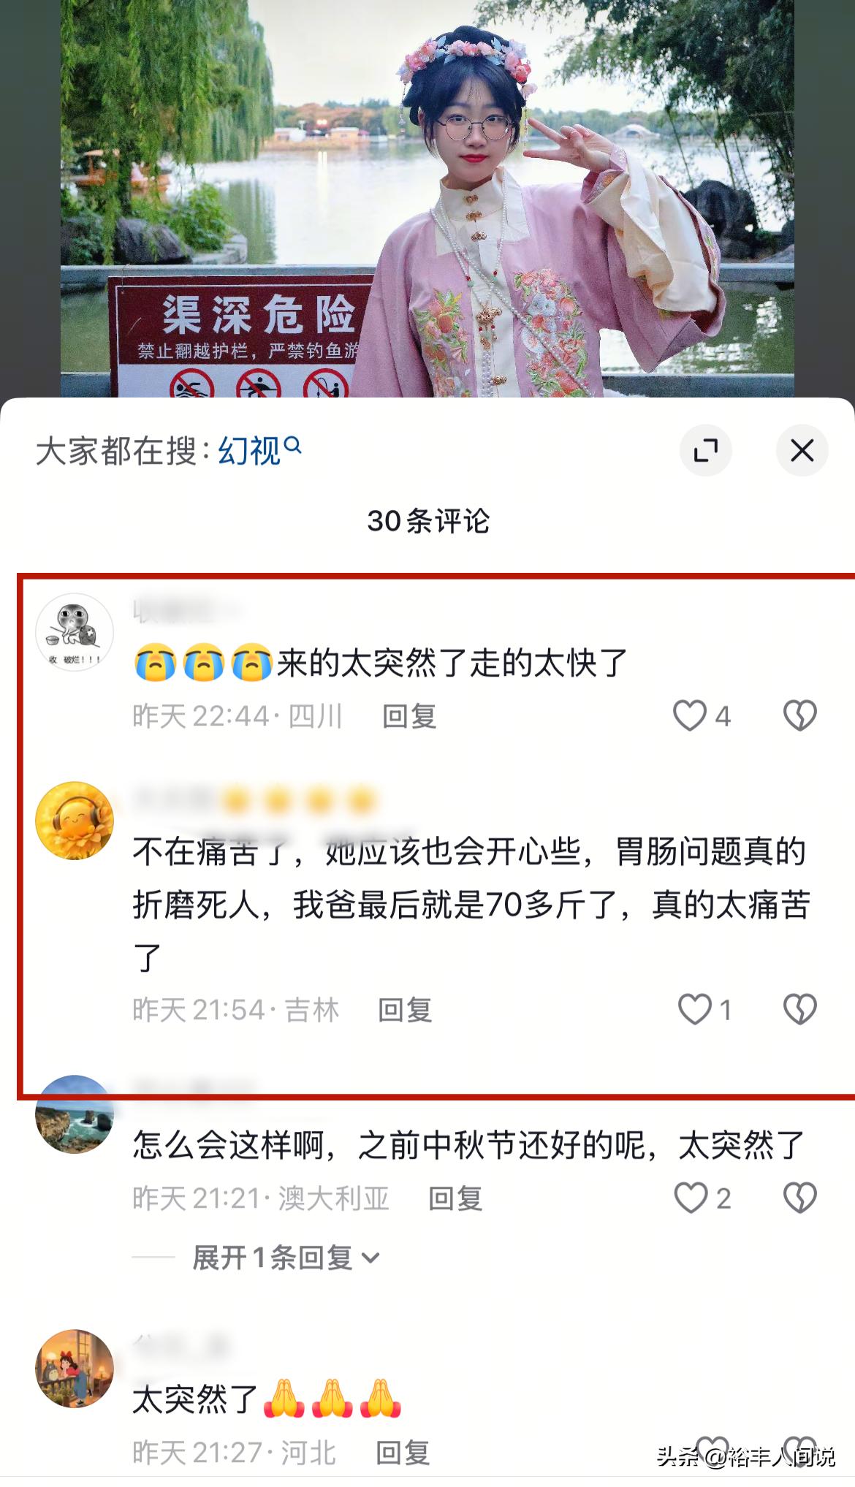The image size is (855, 1487).
Task: Open the seaside cliff avatar profile
Action: point(75,1114)
